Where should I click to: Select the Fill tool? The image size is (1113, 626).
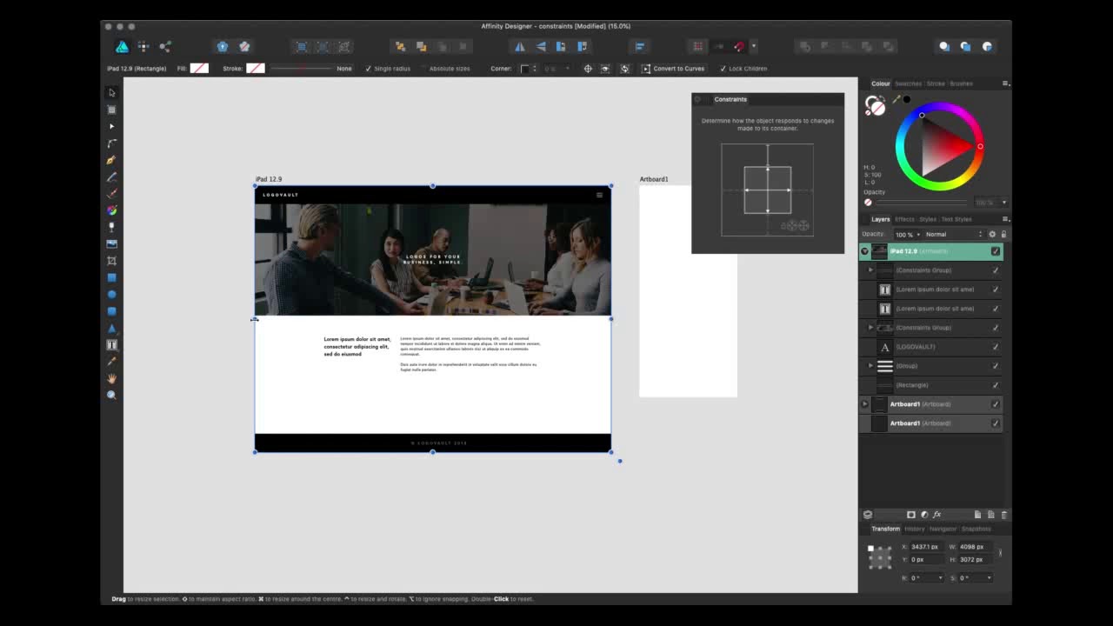coord(111,210)
